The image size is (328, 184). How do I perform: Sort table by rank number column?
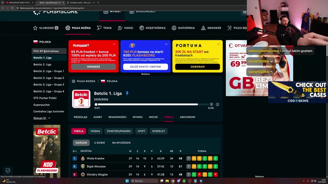coord(75,151)
